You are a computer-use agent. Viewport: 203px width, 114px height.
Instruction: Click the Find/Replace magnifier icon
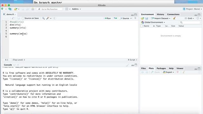(43, 18)
